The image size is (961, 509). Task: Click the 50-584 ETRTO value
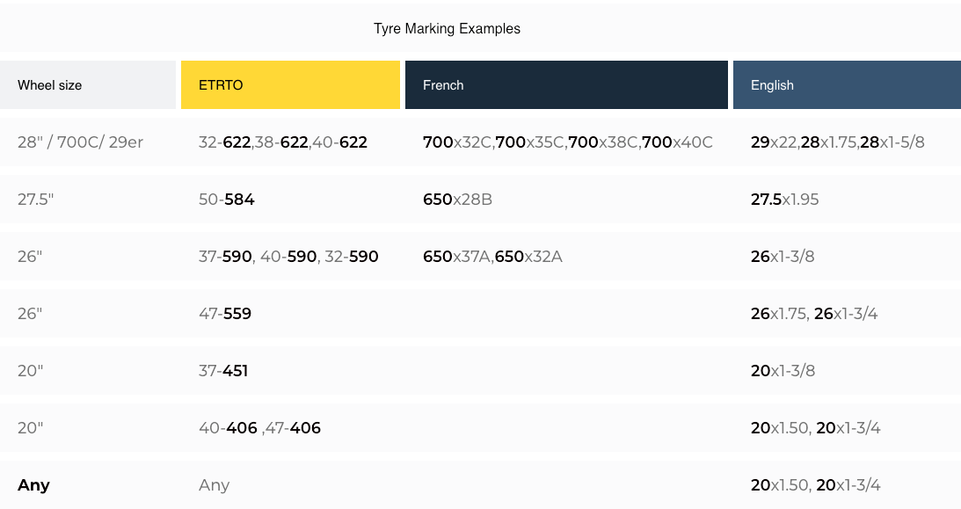(227, 200)
